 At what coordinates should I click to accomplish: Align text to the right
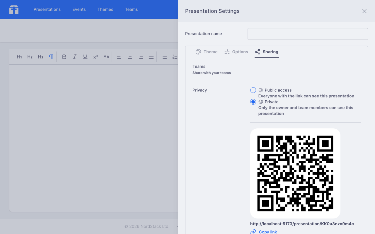point(141,57)
